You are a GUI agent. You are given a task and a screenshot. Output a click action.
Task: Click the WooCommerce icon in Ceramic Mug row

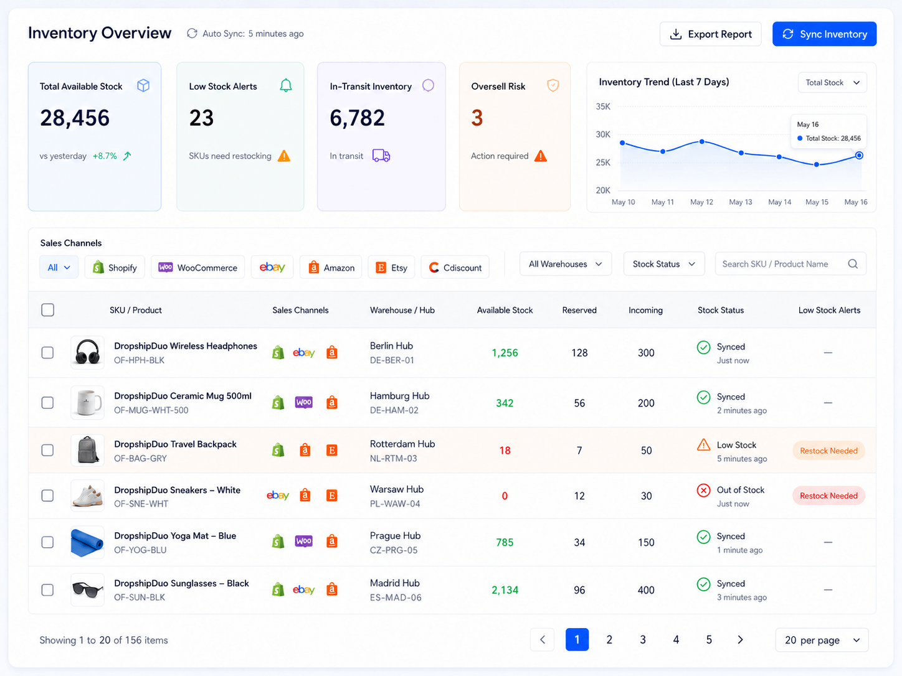[x=304, y=403]
